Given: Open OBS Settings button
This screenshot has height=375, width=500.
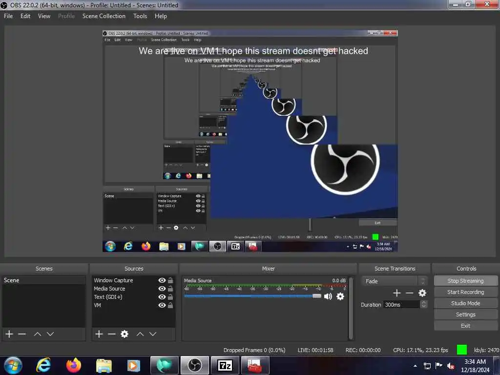Looking at the screenshot, I should click(465, 314).
